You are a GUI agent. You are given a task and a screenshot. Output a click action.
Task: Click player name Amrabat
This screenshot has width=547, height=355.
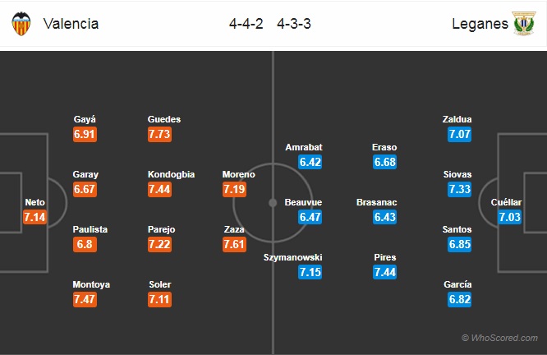(304, 147)
